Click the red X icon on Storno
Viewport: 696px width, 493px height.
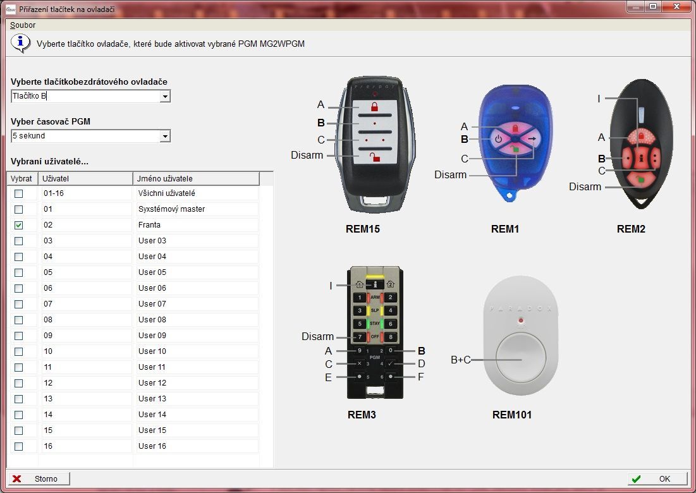17,478
